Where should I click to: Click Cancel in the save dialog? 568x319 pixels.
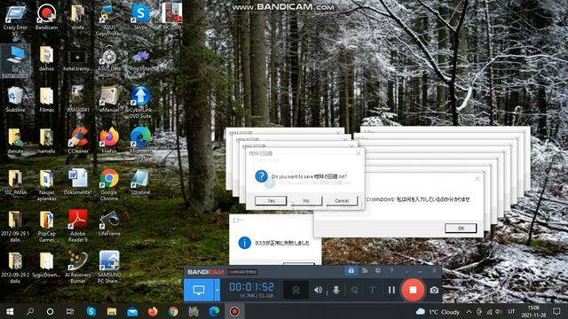342,201
